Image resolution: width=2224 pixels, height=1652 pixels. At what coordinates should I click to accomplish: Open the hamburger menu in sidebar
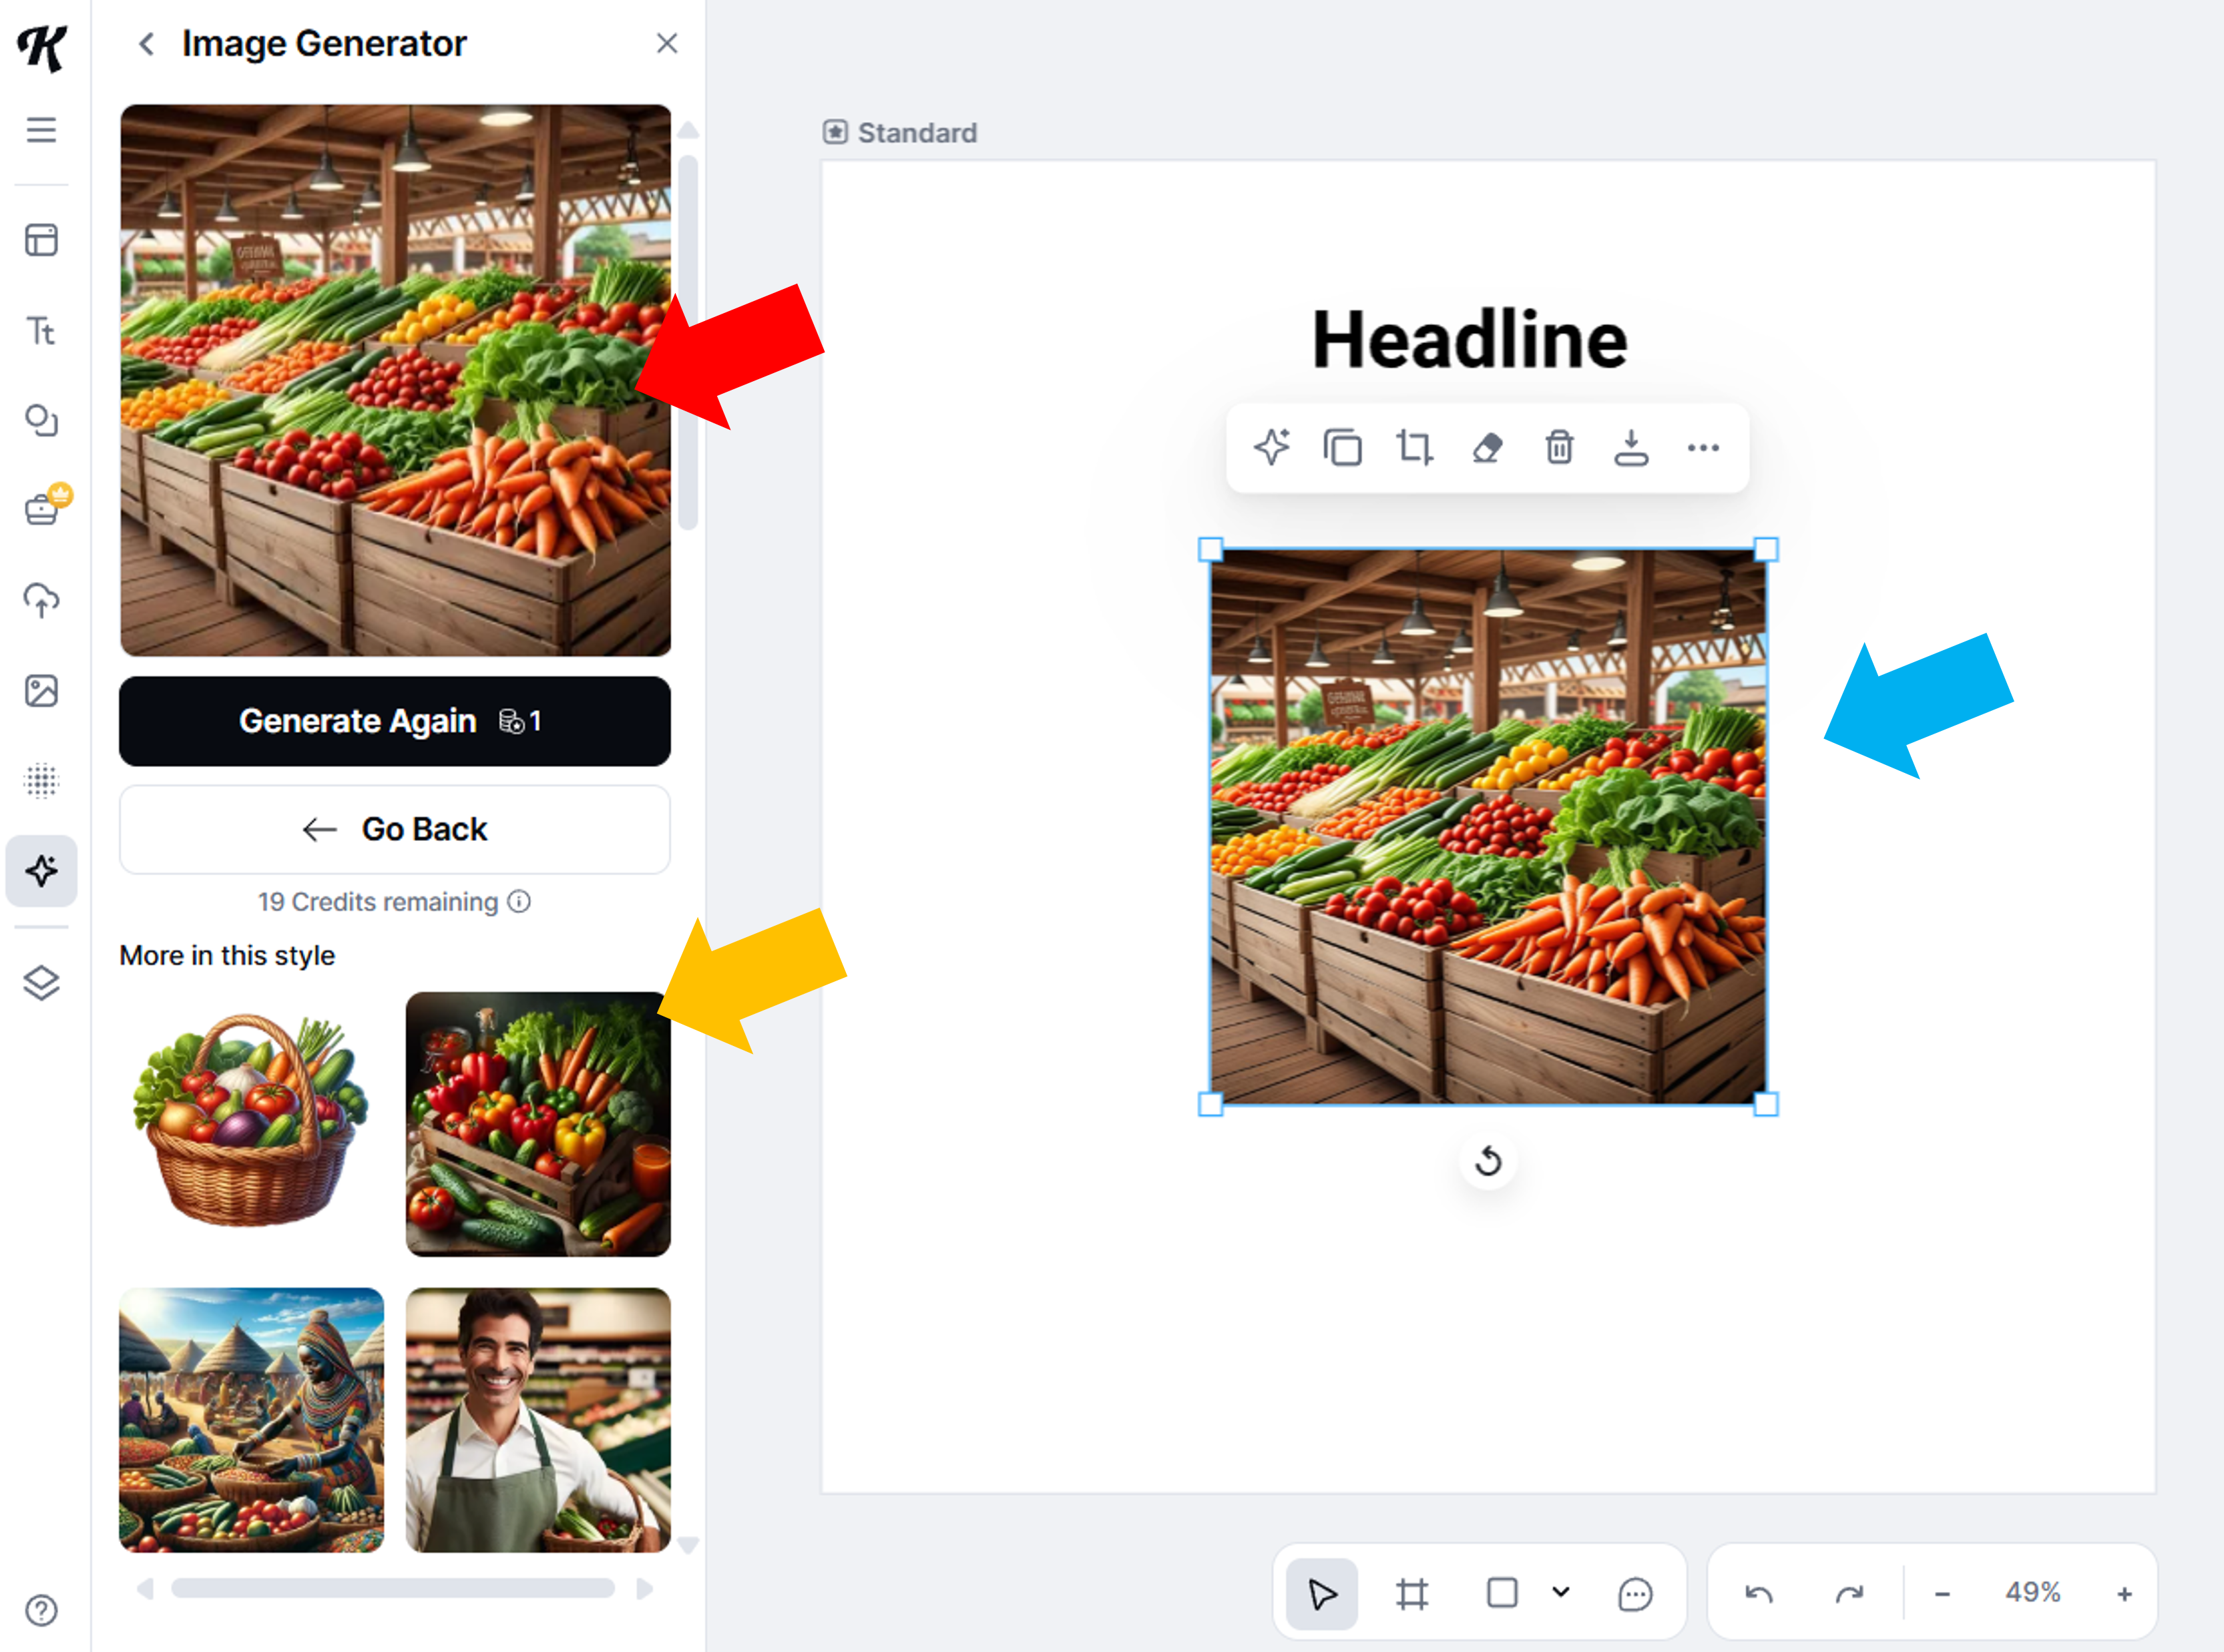tap(41, 130)
